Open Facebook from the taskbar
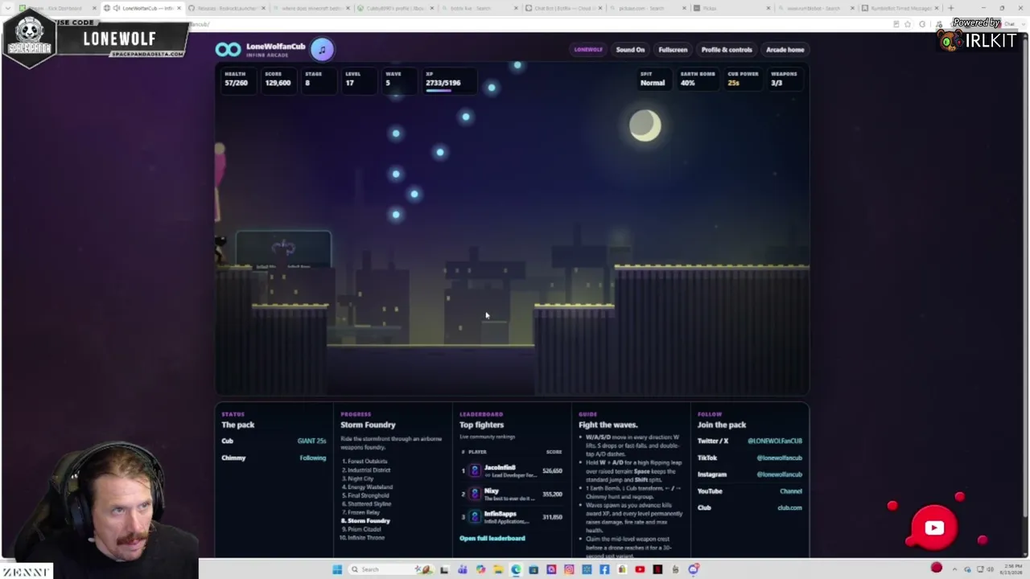The height and width of the screenshot is (579, 1030). pos(604,569)
